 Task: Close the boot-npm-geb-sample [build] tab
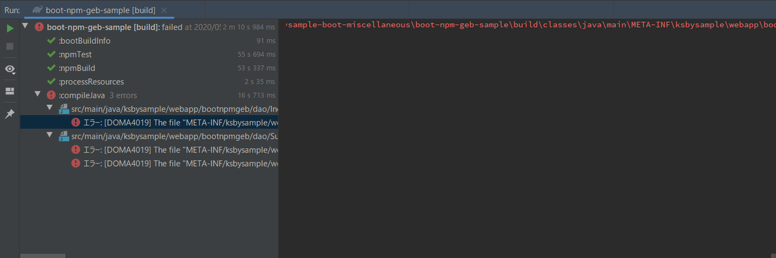click(164, 10)
